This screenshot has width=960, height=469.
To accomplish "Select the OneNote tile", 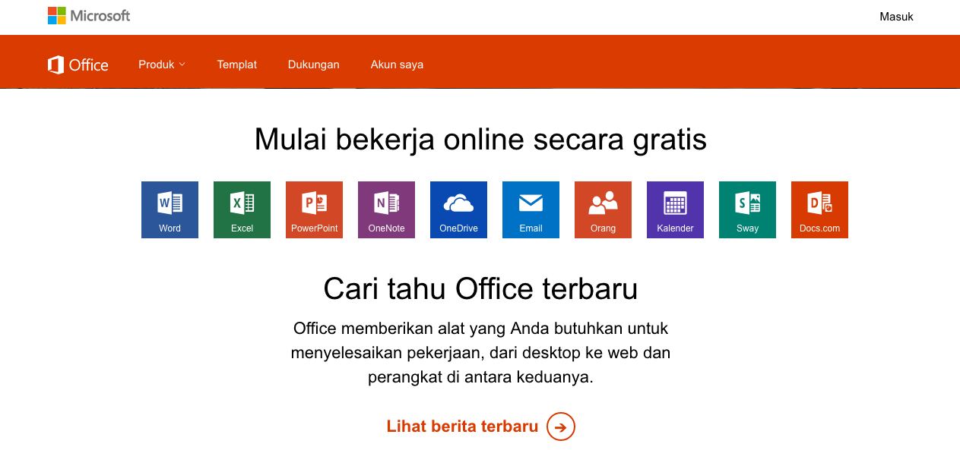I will coord(386,209).
